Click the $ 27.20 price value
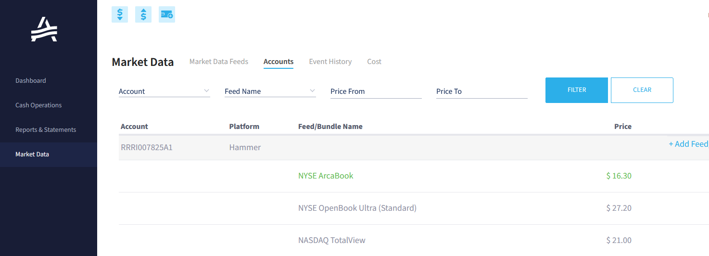 click(x=619, y=208)
